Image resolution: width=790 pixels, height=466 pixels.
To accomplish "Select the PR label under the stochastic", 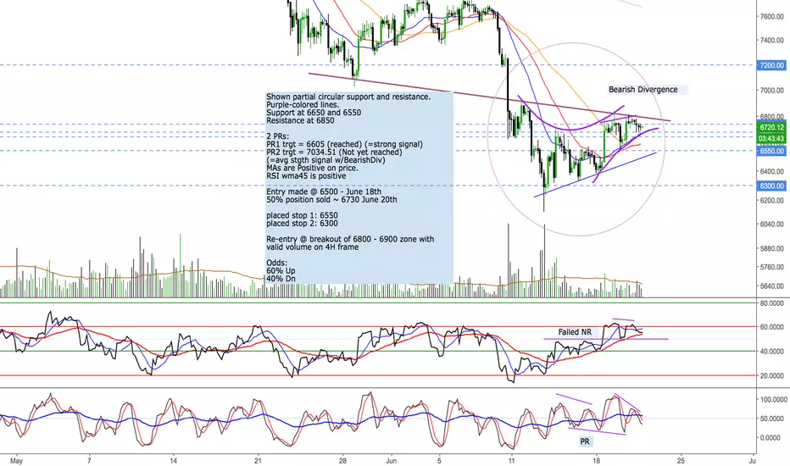I will tap(584, 441).
